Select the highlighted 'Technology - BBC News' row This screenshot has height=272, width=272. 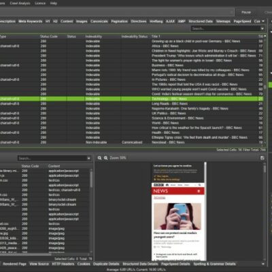131,99
